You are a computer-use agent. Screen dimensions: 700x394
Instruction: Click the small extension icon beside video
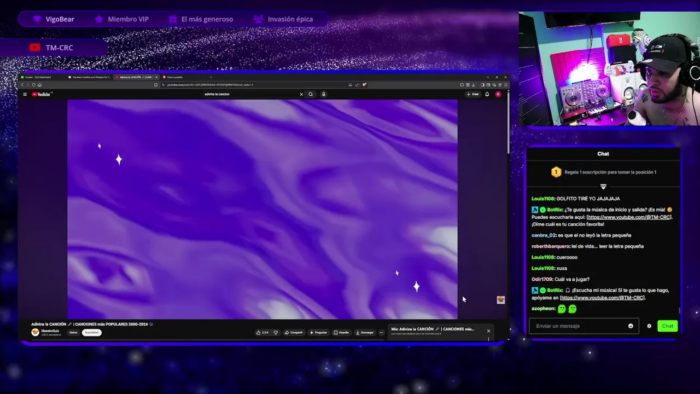coord(500,300)
